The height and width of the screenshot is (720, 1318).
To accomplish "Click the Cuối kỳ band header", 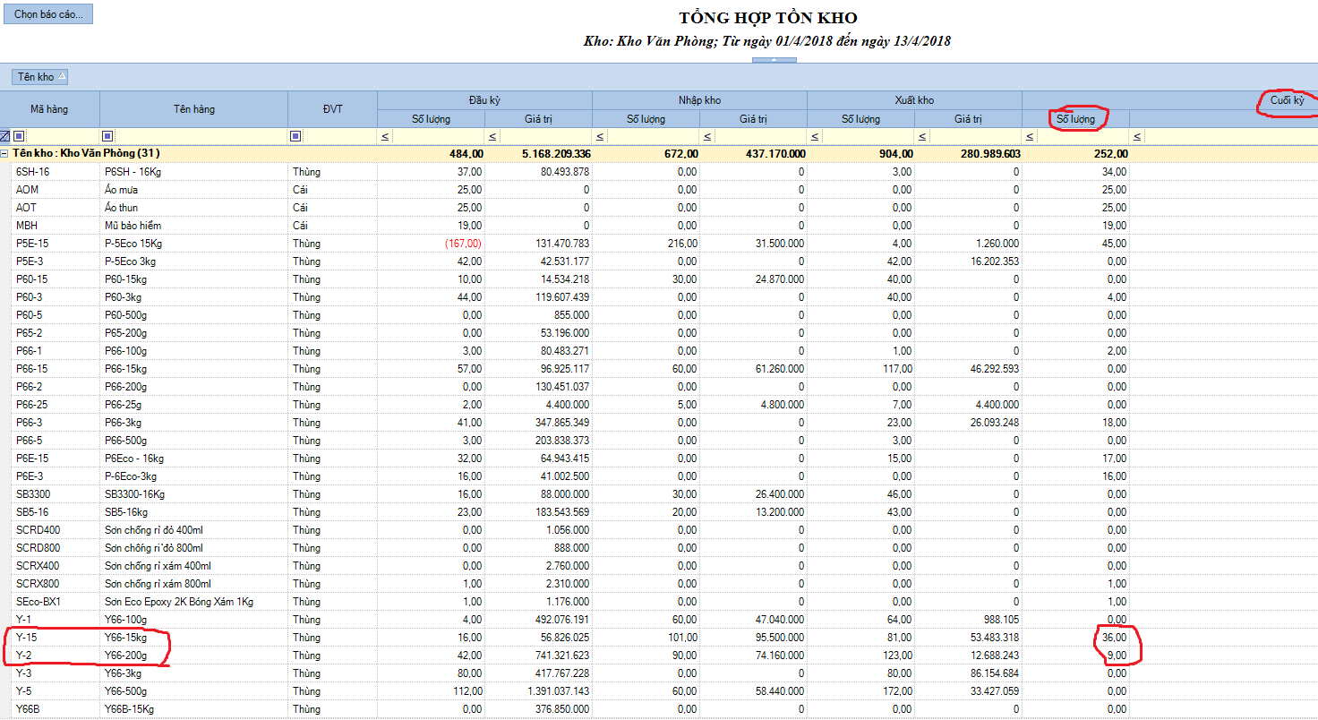I will coord(1170,100).
